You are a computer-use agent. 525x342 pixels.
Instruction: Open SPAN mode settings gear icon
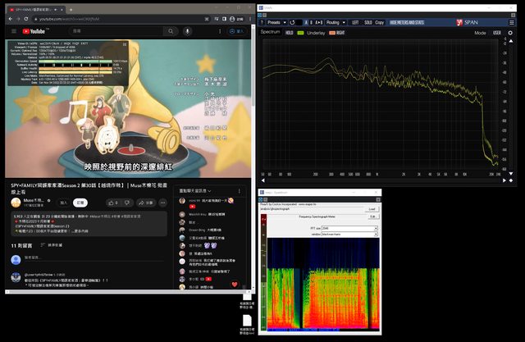click(510, 33)
